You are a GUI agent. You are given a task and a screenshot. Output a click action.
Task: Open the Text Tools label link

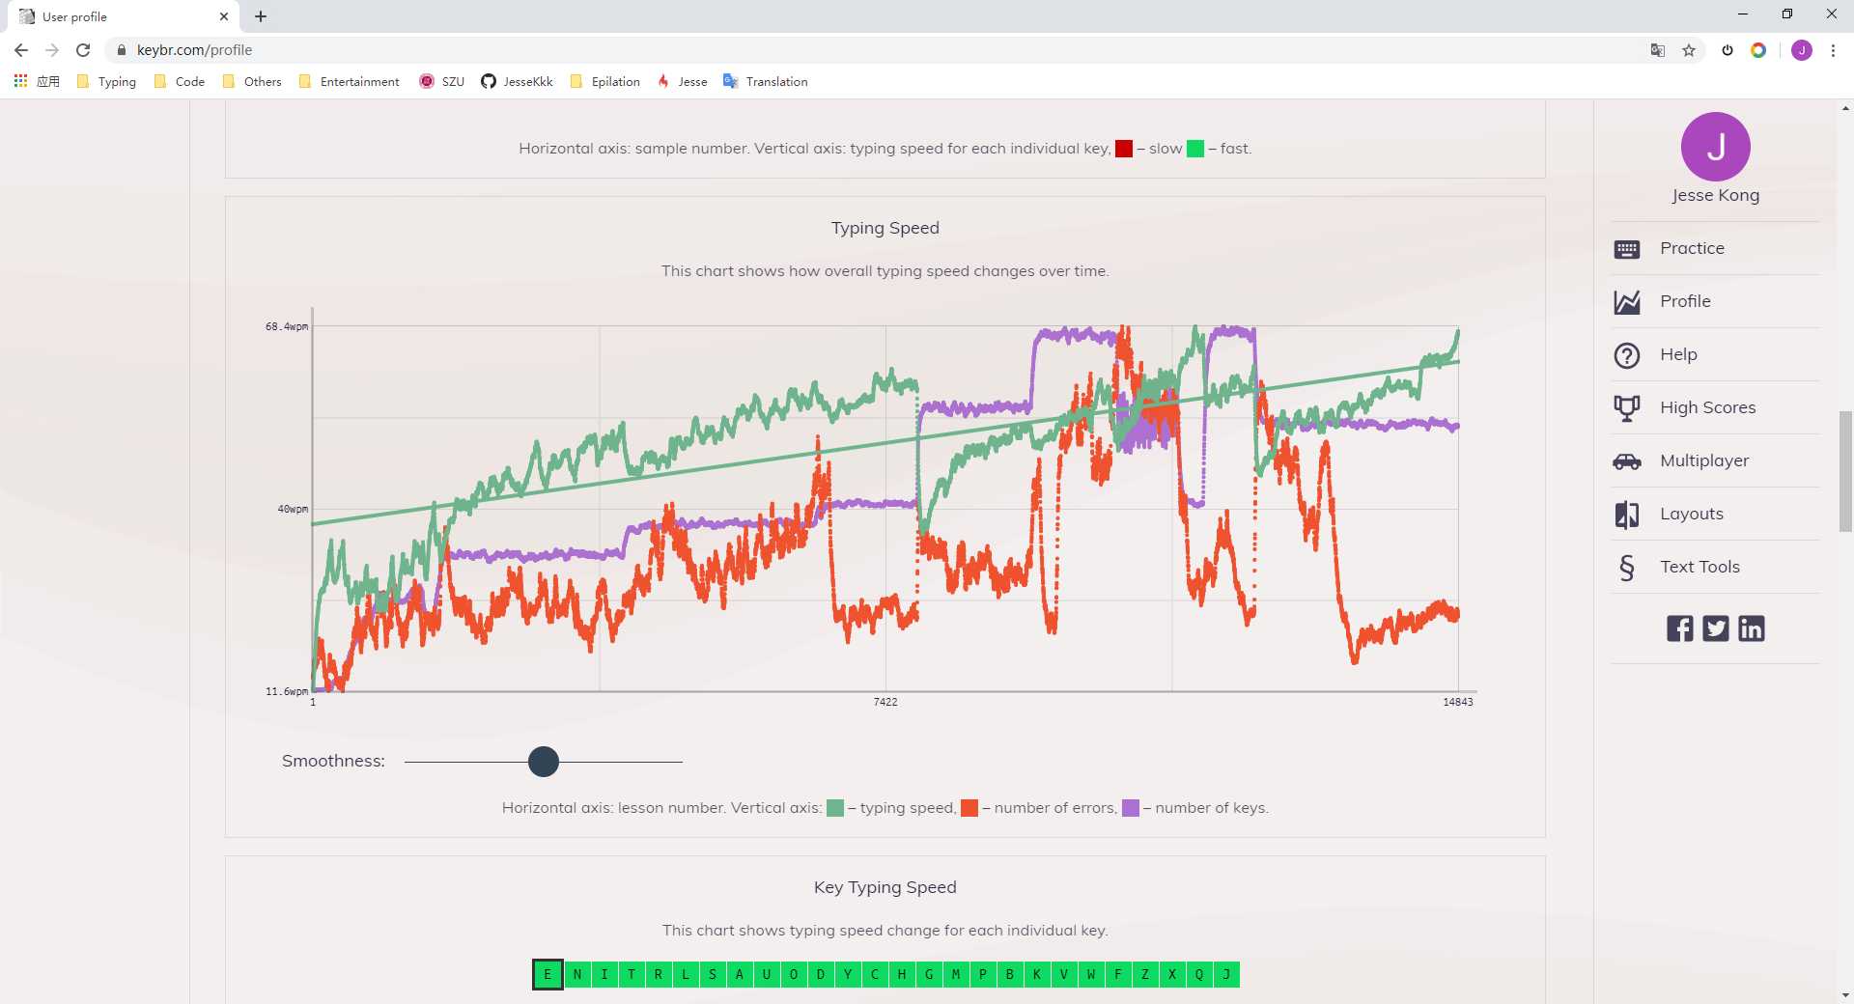[1699, 567]
